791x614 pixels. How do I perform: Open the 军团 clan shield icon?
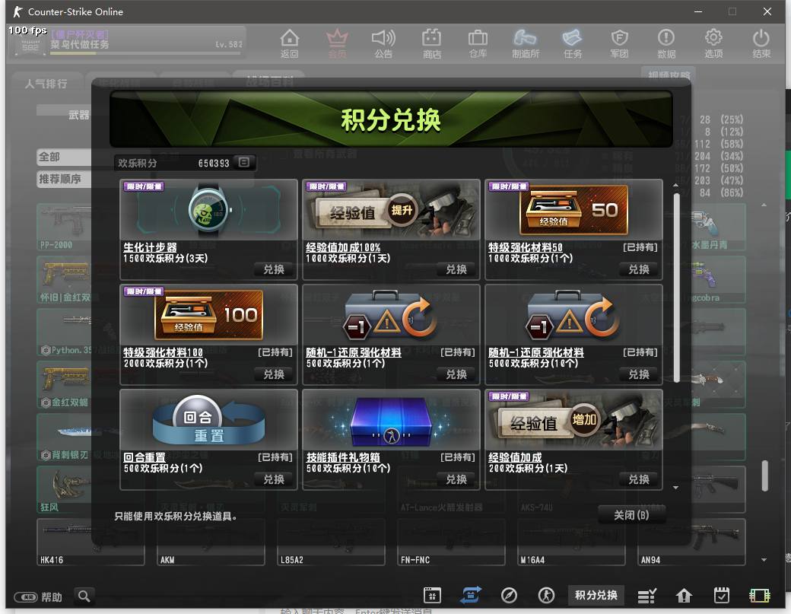(x=619, y=43)
